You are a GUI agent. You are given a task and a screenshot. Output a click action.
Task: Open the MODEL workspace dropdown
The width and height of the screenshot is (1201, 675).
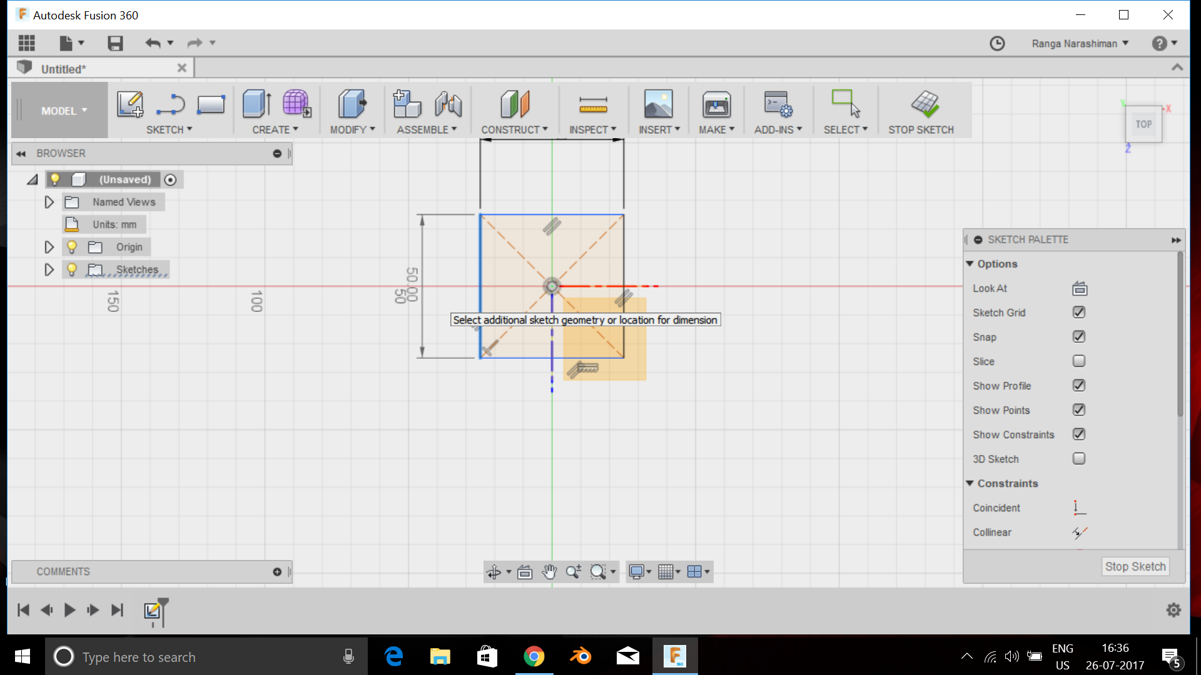(60, 111)
